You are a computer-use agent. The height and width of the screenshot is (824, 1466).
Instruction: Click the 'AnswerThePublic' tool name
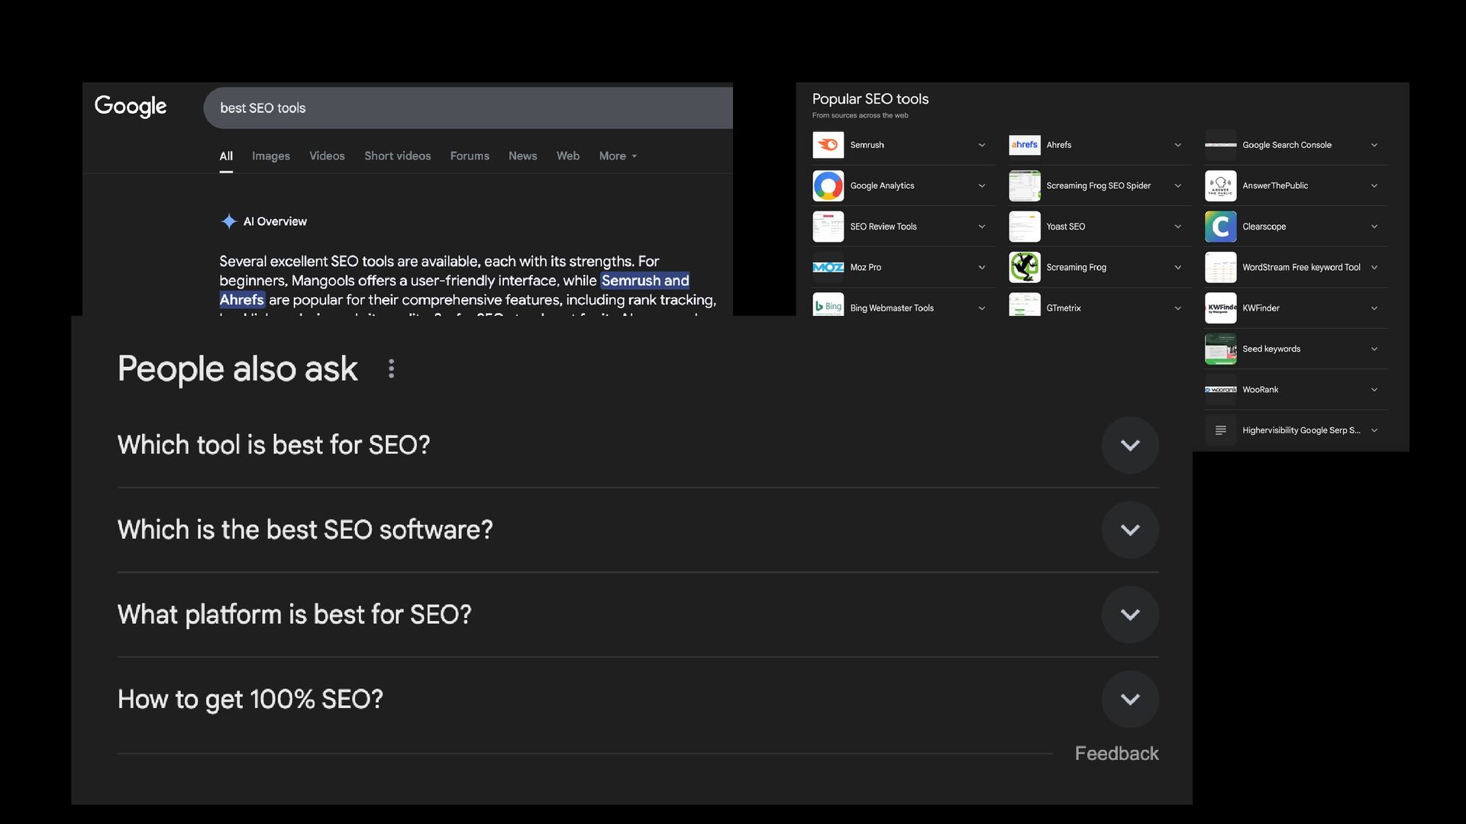tap(1275, 185)
